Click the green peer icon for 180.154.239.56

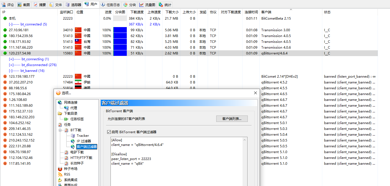5,36
